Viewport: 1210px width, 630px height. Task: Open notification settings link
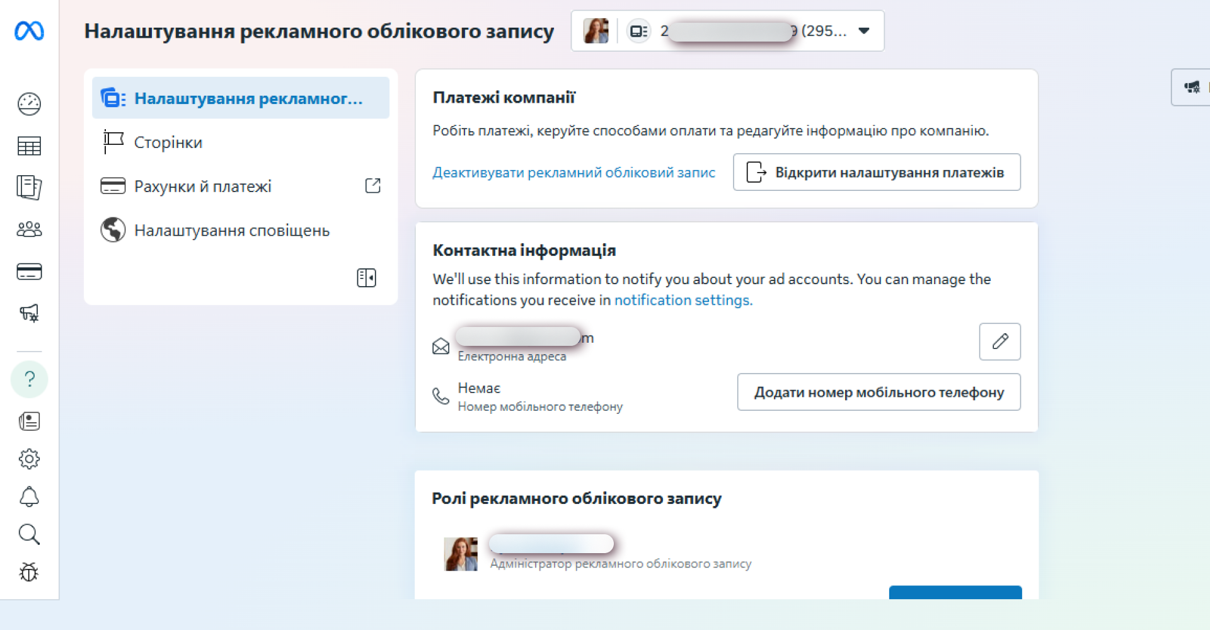683,300
